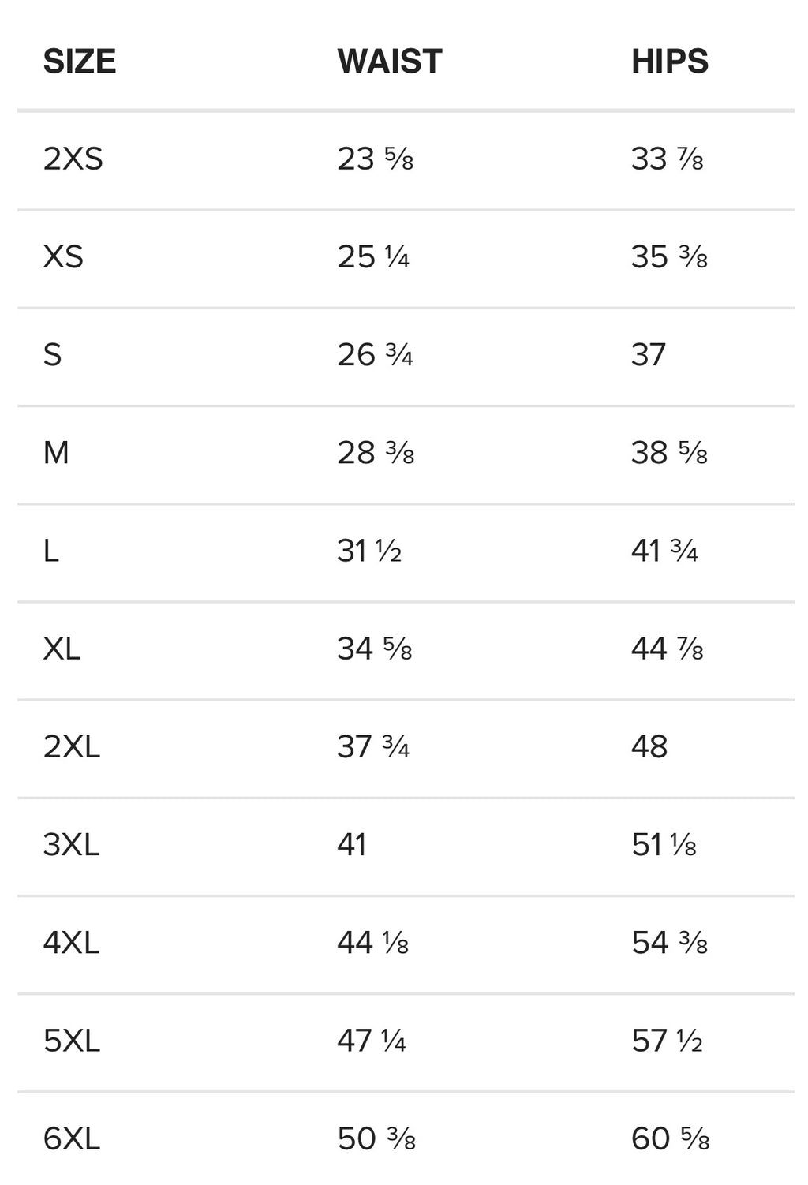
Task: Click the waist value 31 ½
Action: (x=369, y=551)
